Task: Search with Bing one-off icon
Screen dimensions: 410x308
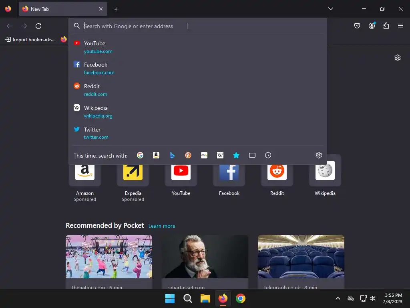Action: pyautogui.click(x=172, y=155)
